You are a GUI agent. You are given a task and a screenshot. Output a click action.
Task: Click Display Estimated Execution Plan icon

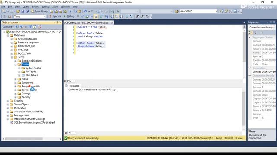87,16
